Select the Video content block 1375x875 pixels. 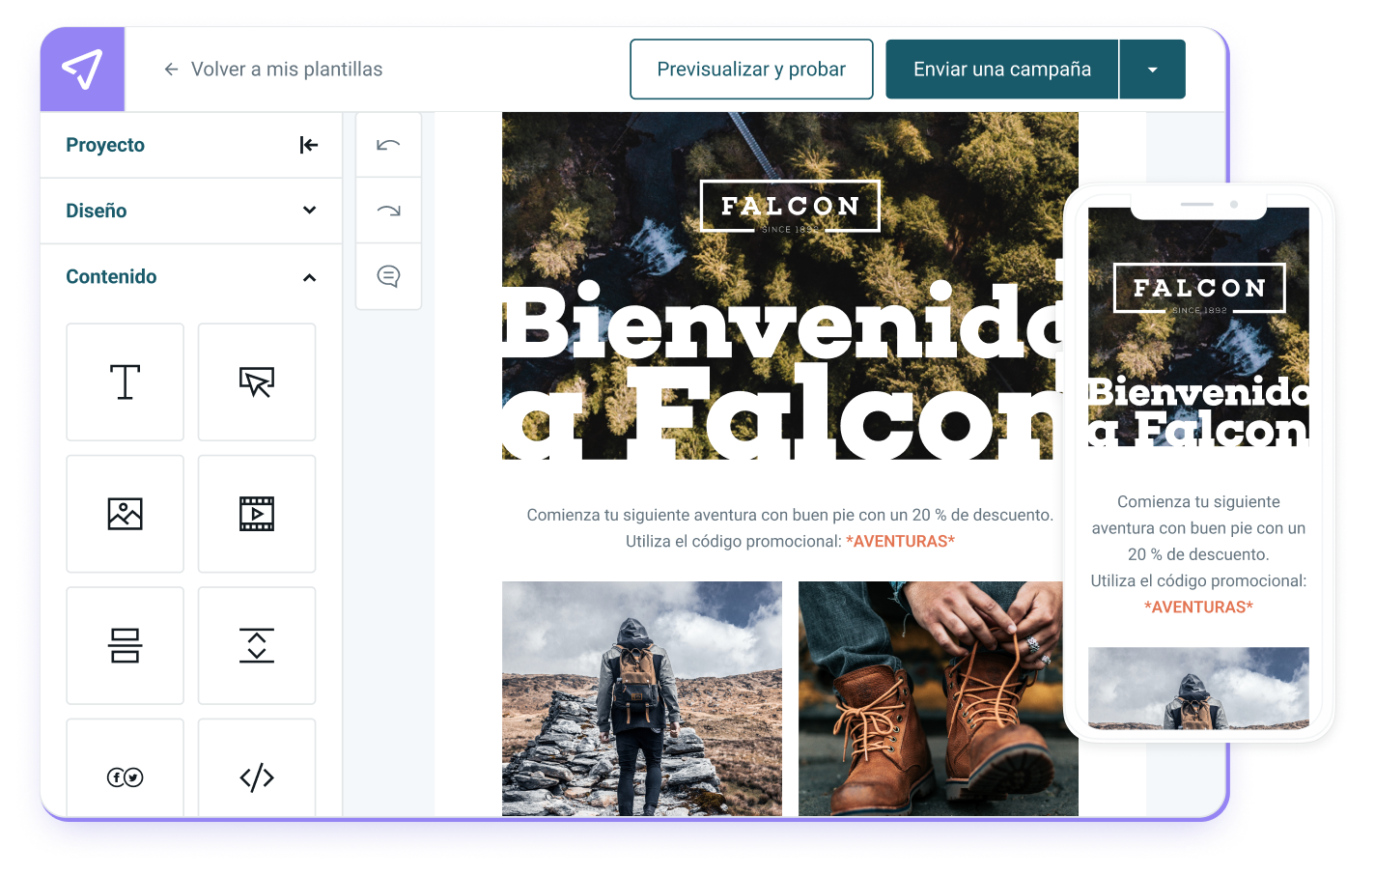257,514
